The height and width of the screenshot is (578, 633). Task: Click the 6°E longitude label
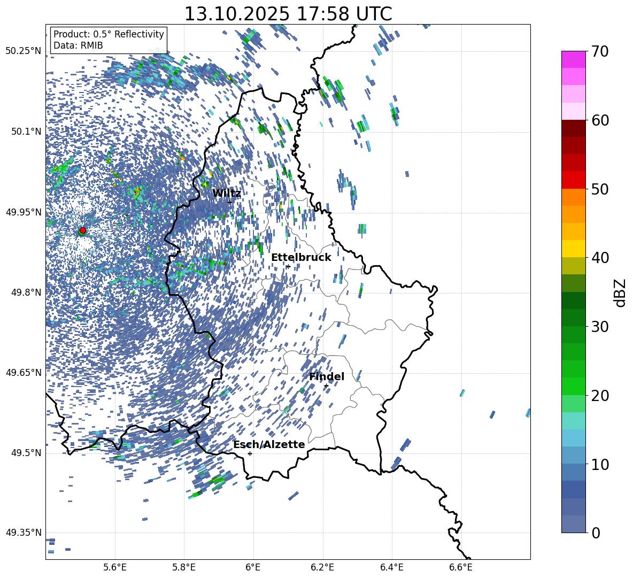pos(253,567)
